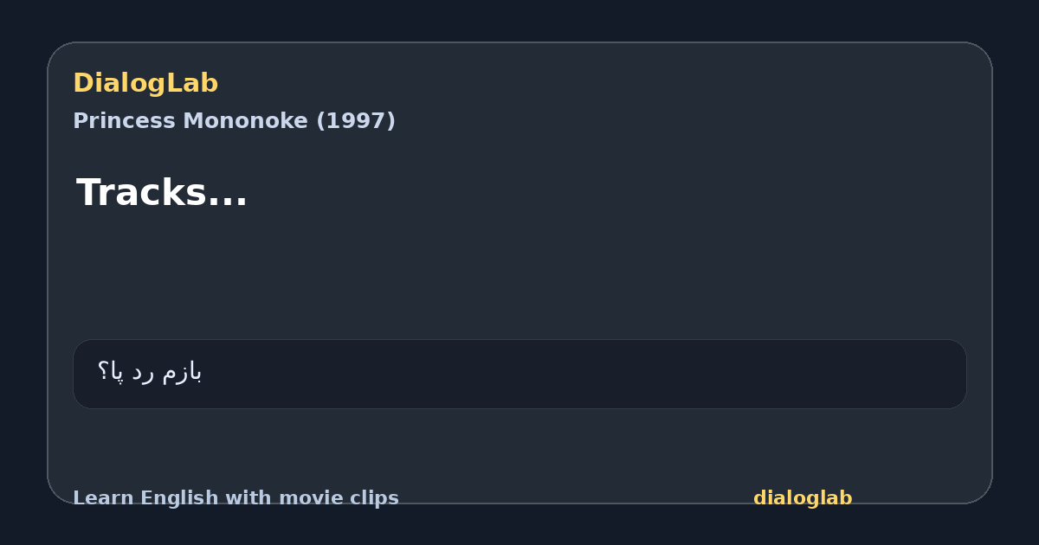Click the year (1997) in the movie title

point(355,121)
